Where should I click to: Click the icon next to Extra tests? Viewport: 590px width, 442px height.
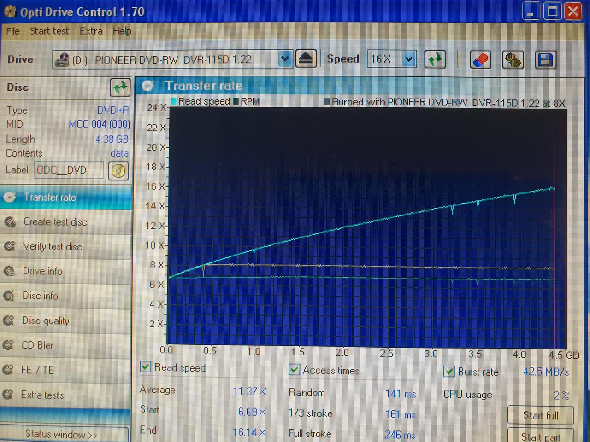pos(8,395)
